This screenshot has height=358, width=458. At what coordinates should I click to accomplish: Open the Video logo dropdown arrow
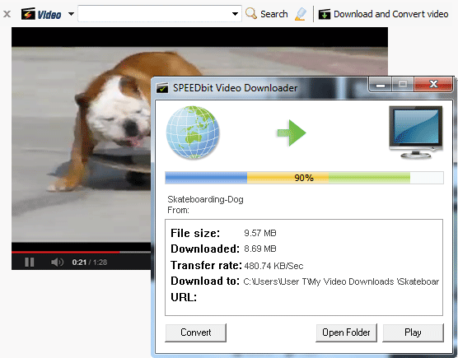tap(71, 14)
